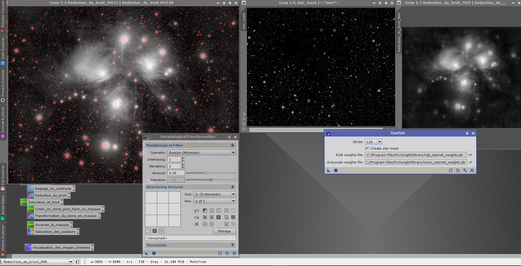Click the Manage button

click(224, 231)
